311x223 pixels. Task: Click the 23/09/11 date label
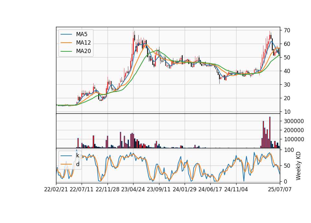tap(159, 189)
